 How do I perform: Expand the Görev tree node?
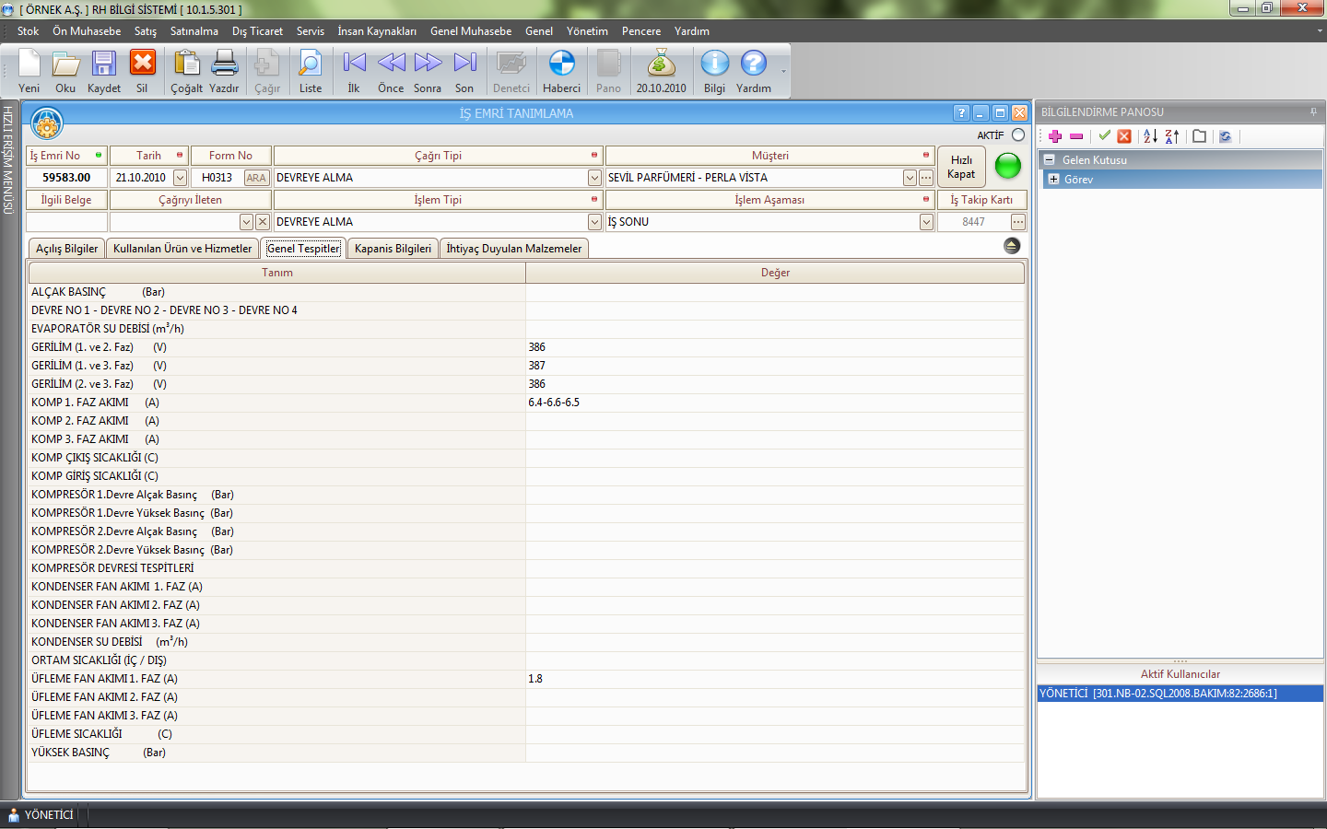tap(1054, 180)
